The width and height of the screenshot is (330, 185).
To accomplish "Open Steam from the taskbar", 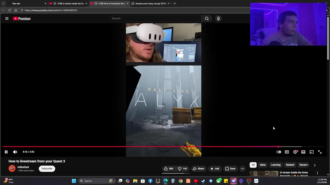I will click(x=203, y=181).
